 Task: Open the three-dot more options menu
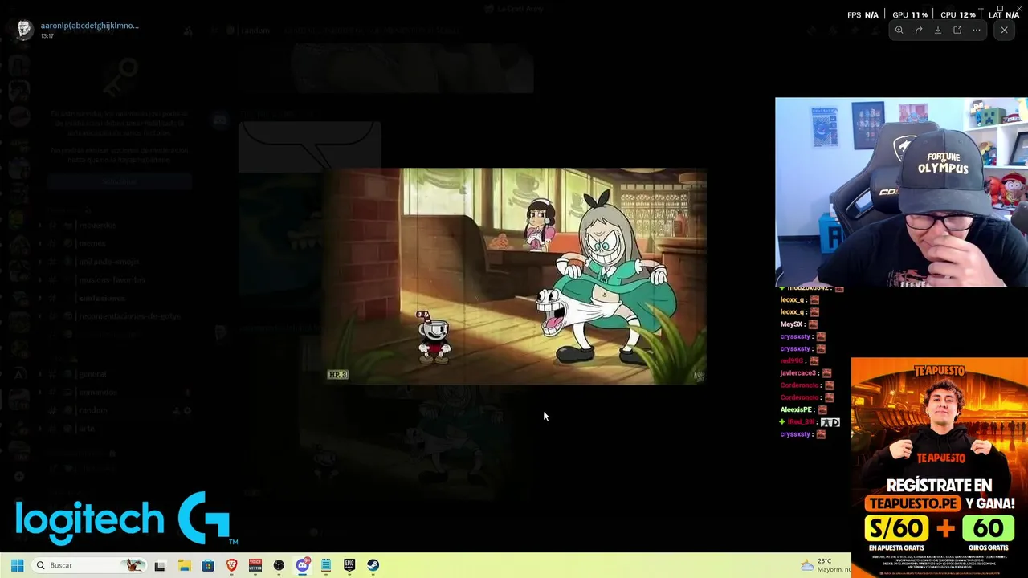click(977, 31)
